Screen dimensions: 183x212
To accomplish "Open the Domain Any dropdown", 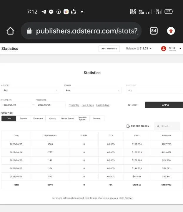I will point(92,90).
